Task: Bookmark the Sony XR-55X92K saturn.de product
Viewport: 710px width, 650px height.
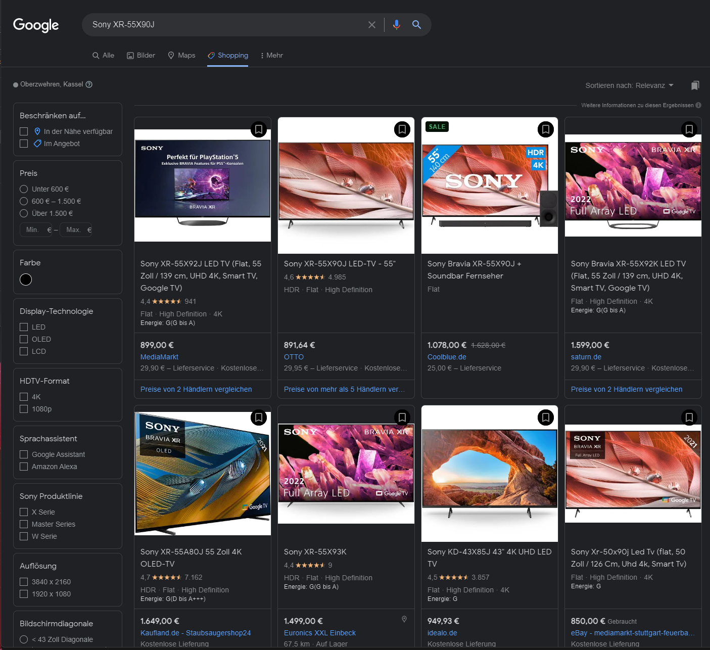Action: coord(689,129)
